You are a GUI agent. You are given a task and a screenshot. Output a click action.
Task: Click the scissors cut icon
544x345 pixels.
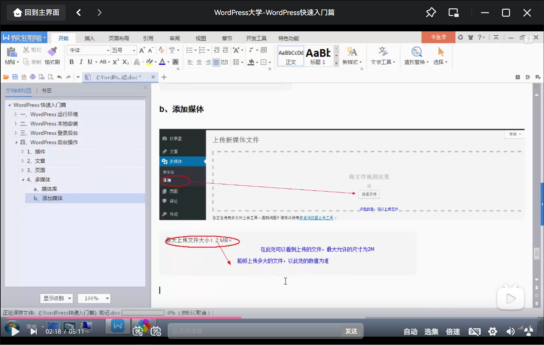pyautogui.click(x=26, y=50)
